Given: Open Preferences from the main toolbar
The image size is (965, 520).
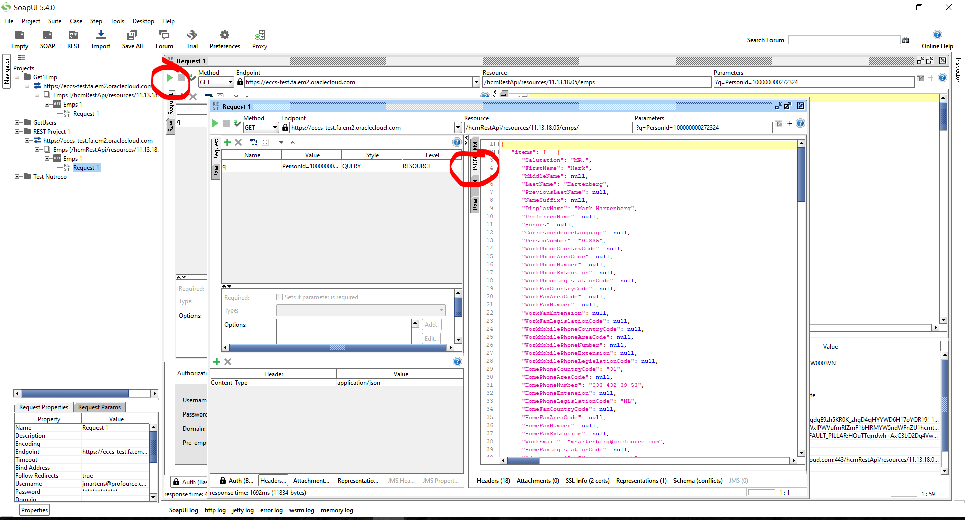Looking at the screenshot, I should point(225,40).
